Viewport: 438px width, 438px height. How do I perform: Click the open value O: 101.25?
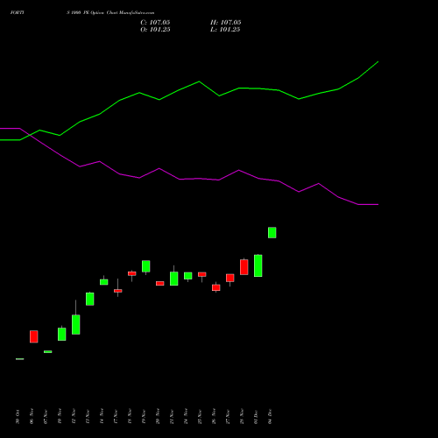(x=155, y=30)
